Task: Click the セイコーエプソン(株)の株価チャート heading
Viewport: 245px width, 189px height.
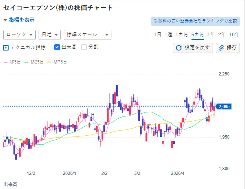Action: [x=58, y=8]
